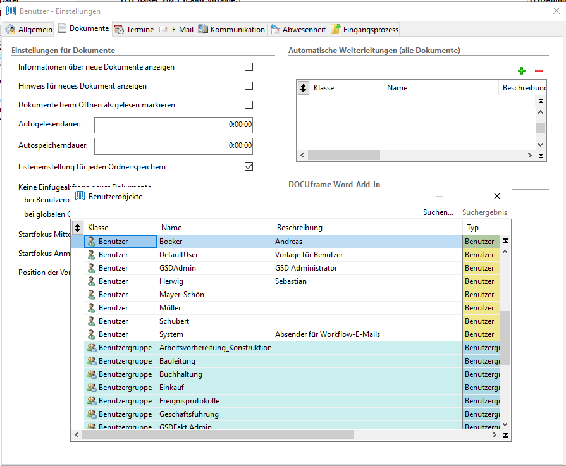Click user icon in the Schubert row
Image resolution: width=566 pixels, height=466 pixels.
tap(92, 321)
